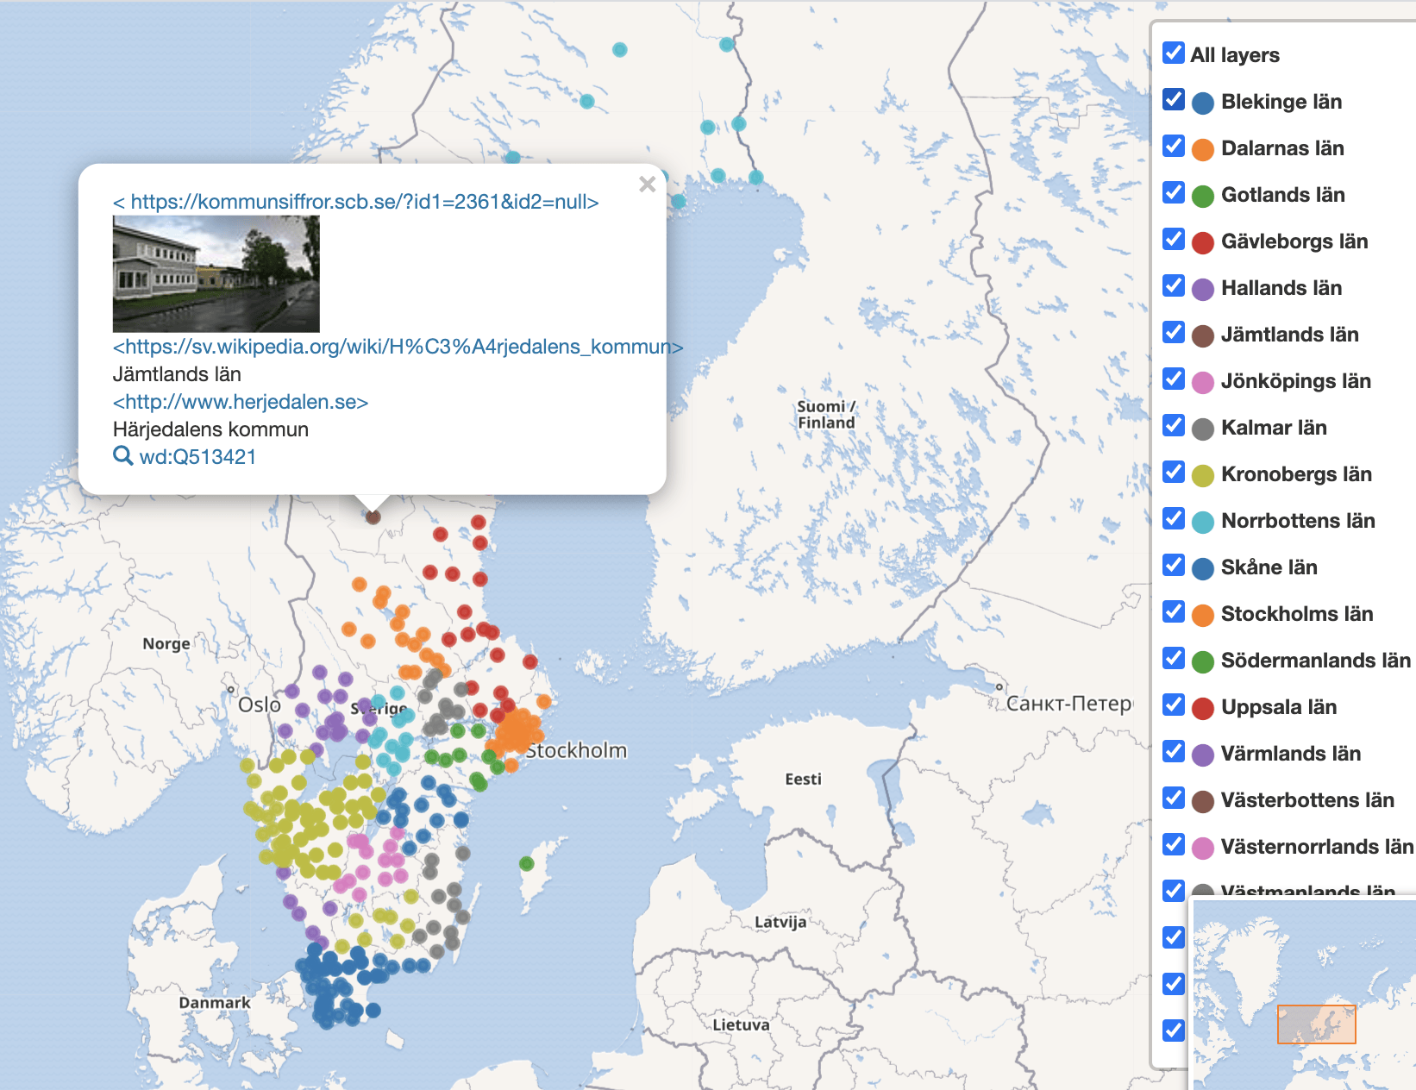Click the Blekinge län blue legend dot
The width and height of the screenshot is (1416, 1090).
(x=1203, y=103)
